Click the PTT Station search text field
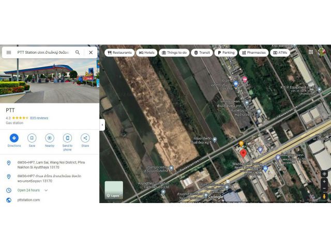 43,52
